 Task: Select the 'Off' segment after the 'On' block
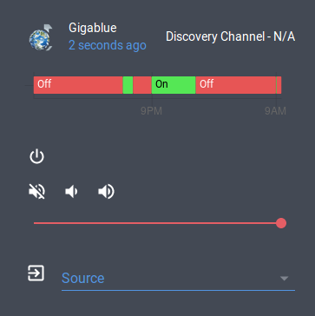(x=236, y=85)
